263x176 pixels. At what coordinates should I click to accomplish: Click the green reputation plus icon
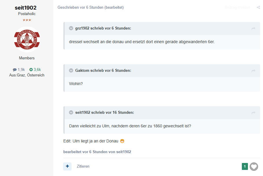(31, 69)
